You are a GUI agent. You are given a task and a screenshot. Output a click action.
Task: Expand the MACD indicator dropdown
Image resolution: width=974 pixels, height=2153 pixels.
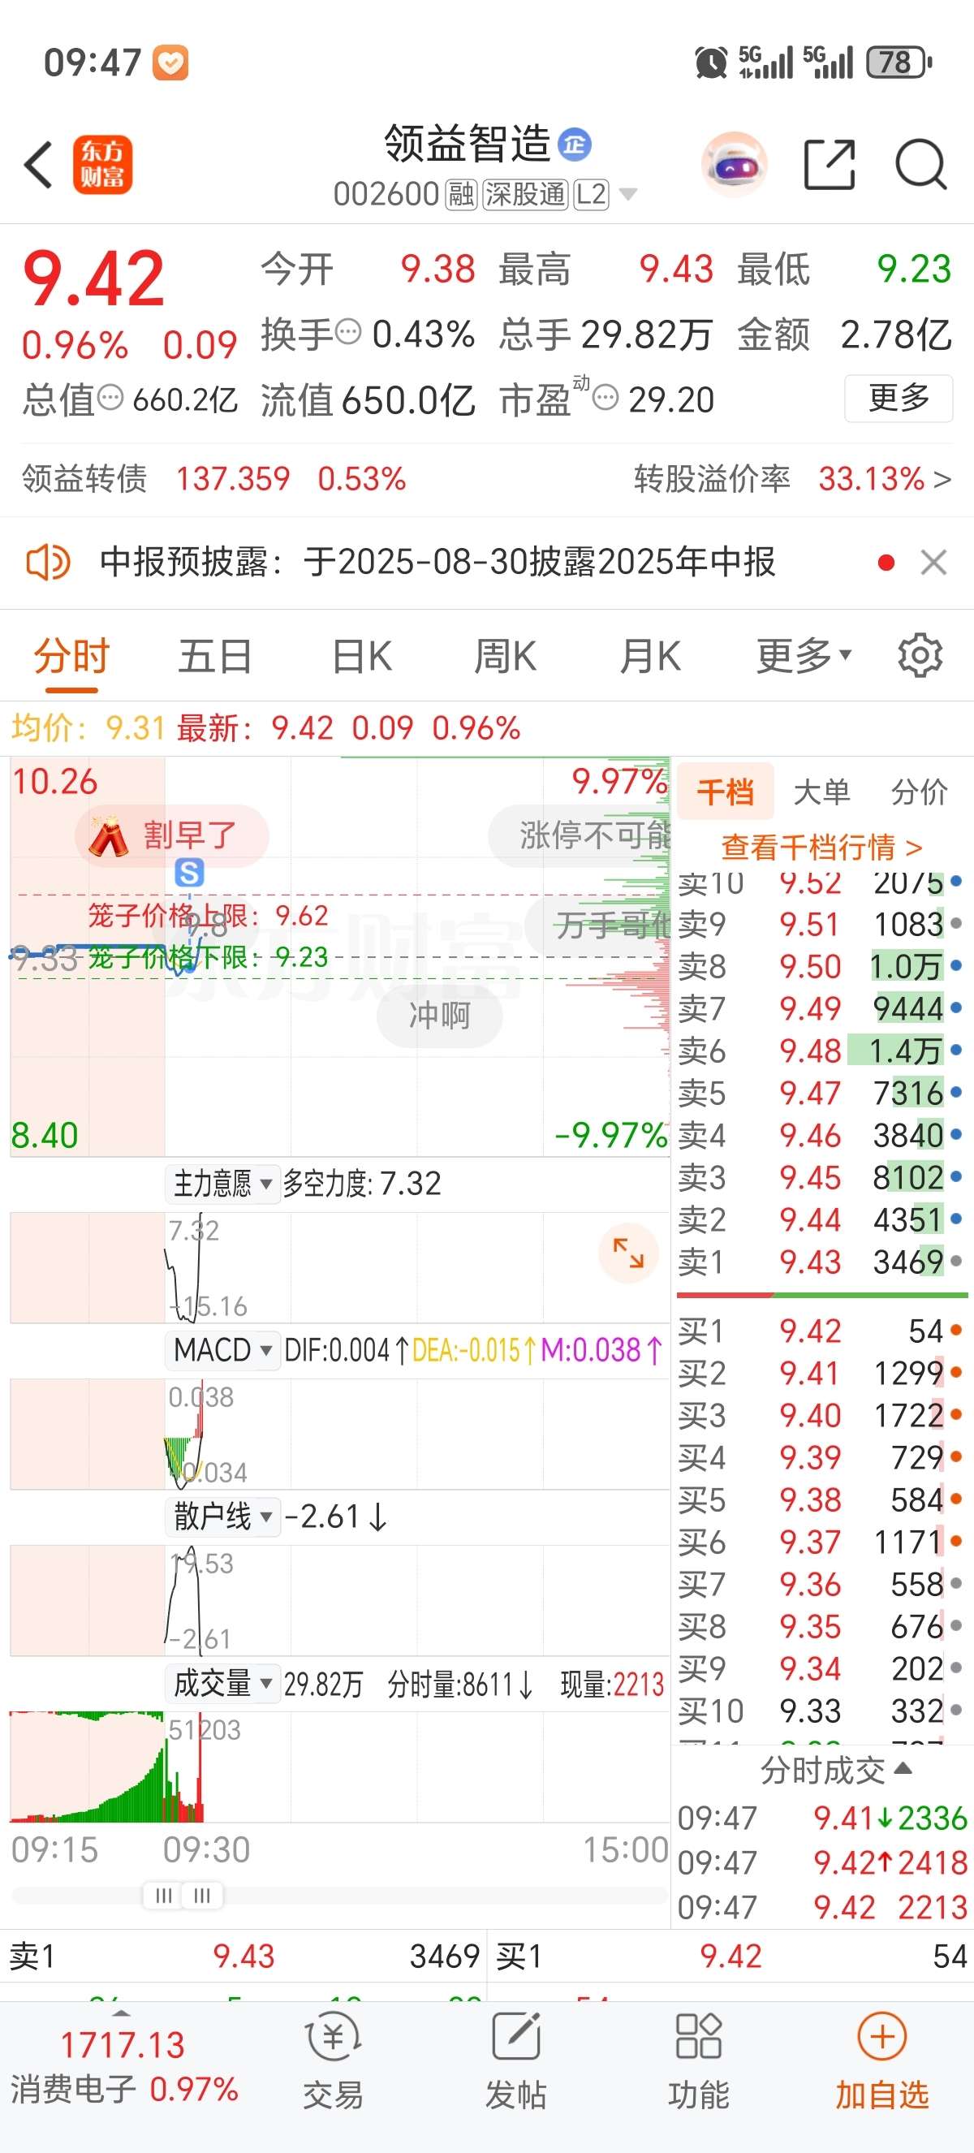tap(222, 1349)
